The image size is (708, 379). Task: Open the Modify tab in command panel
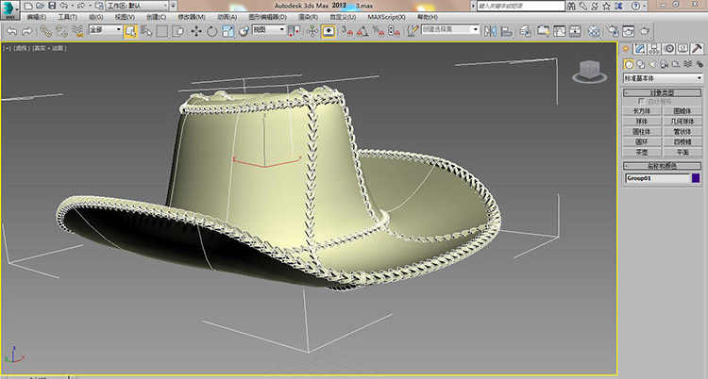tap(639, 48)
